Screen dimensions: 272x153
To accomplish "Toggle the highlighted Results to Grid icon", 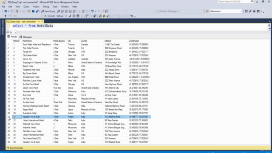I will coord(104,16).
